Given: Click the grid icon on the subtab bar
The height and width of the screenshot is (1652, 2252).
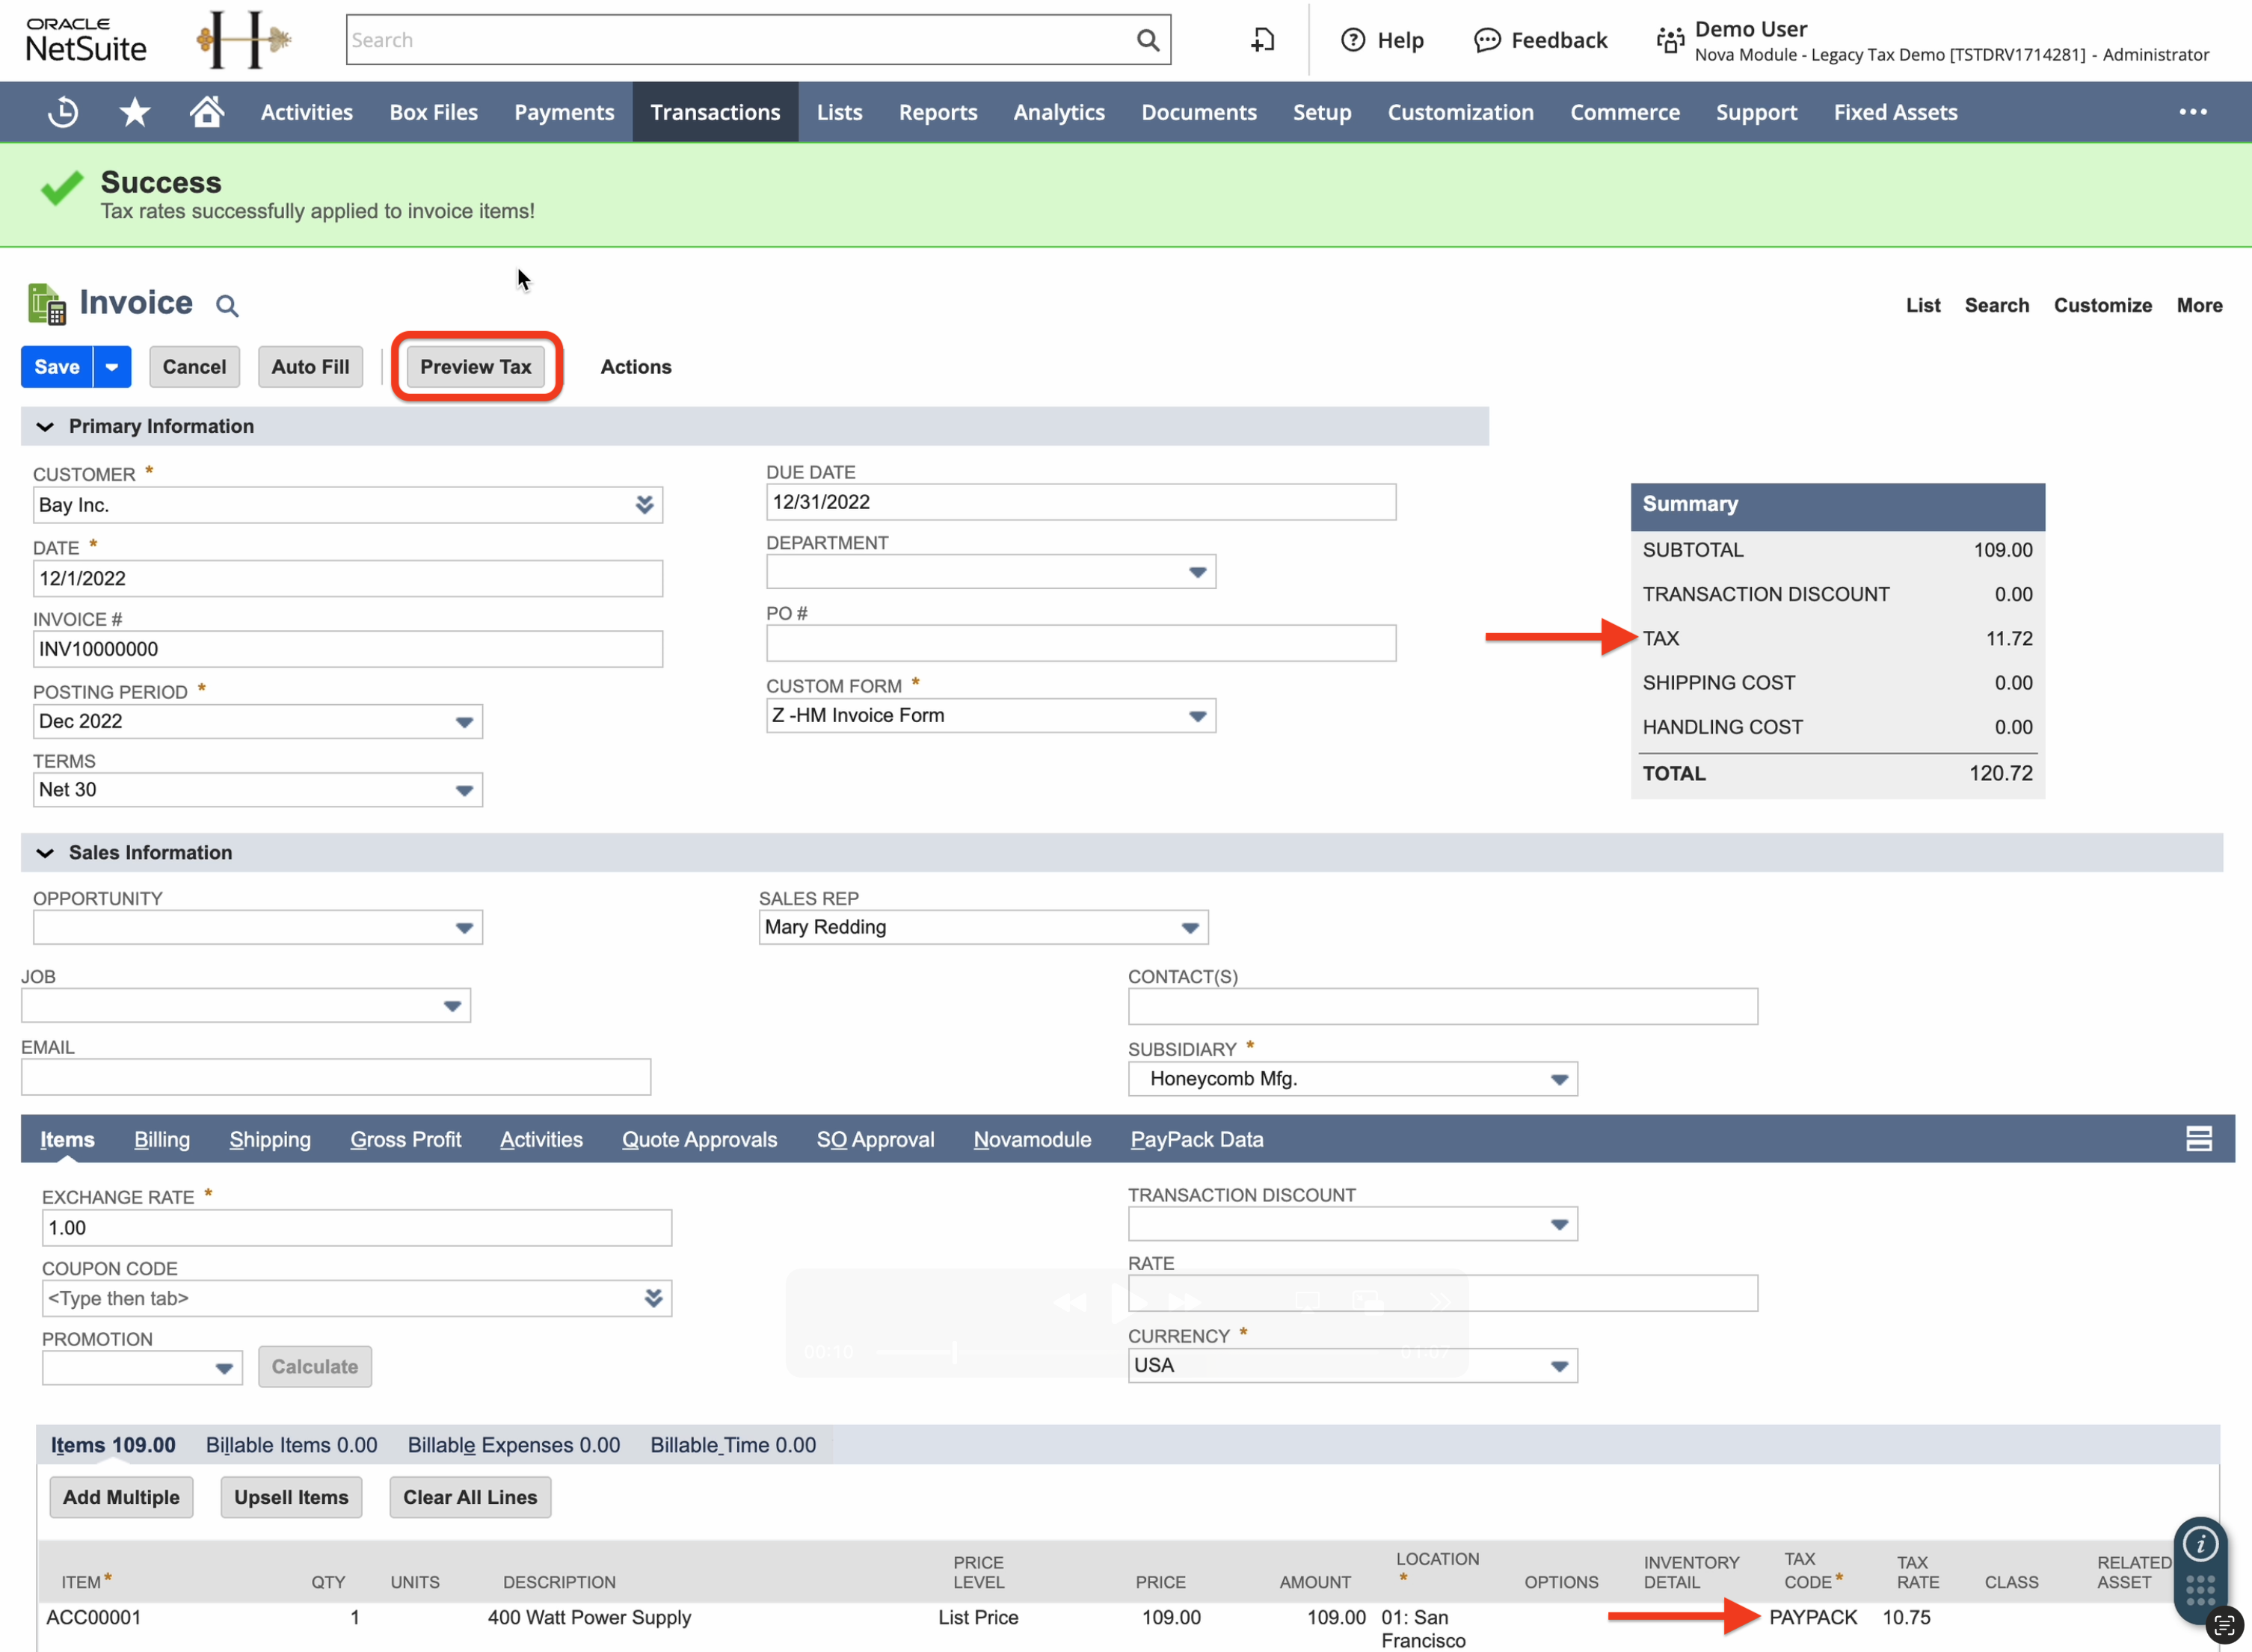Looking at the screenshot, I should point(2199,1138).
